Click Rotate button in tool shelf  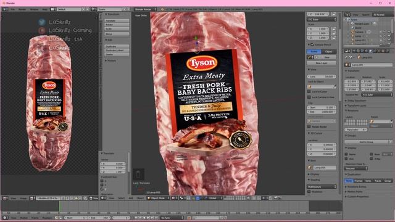pyautogui.click(x=117, y=25)
